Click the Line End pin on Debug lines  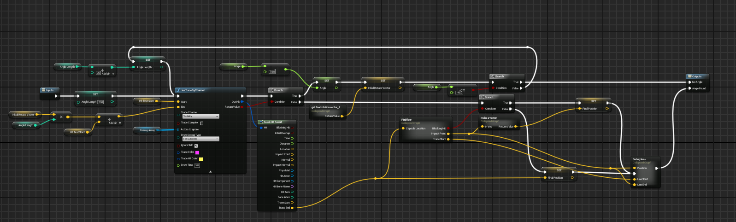coord(635,185)
